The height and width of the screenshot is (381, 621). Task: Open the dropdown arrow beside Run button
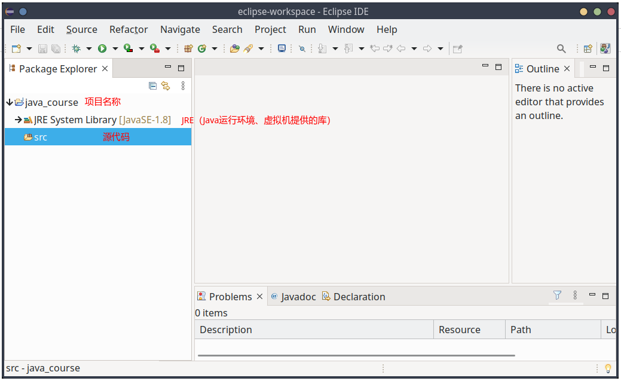[115, 48]
